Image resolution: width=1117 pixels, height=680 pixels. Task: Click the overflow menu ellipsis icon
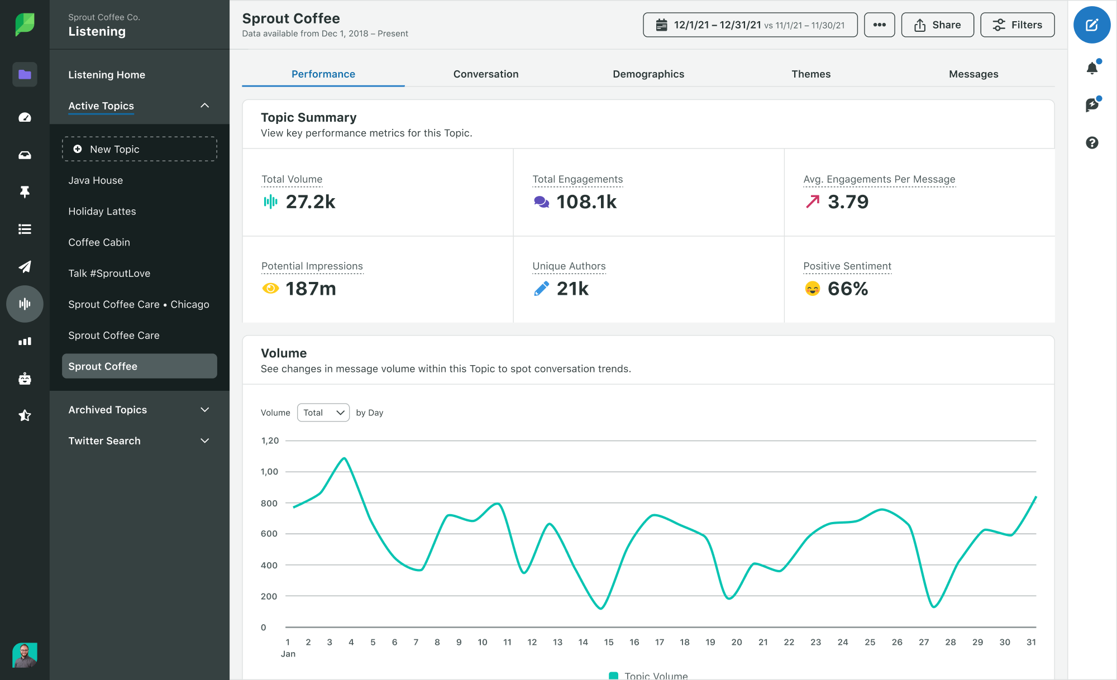[879, 26]
